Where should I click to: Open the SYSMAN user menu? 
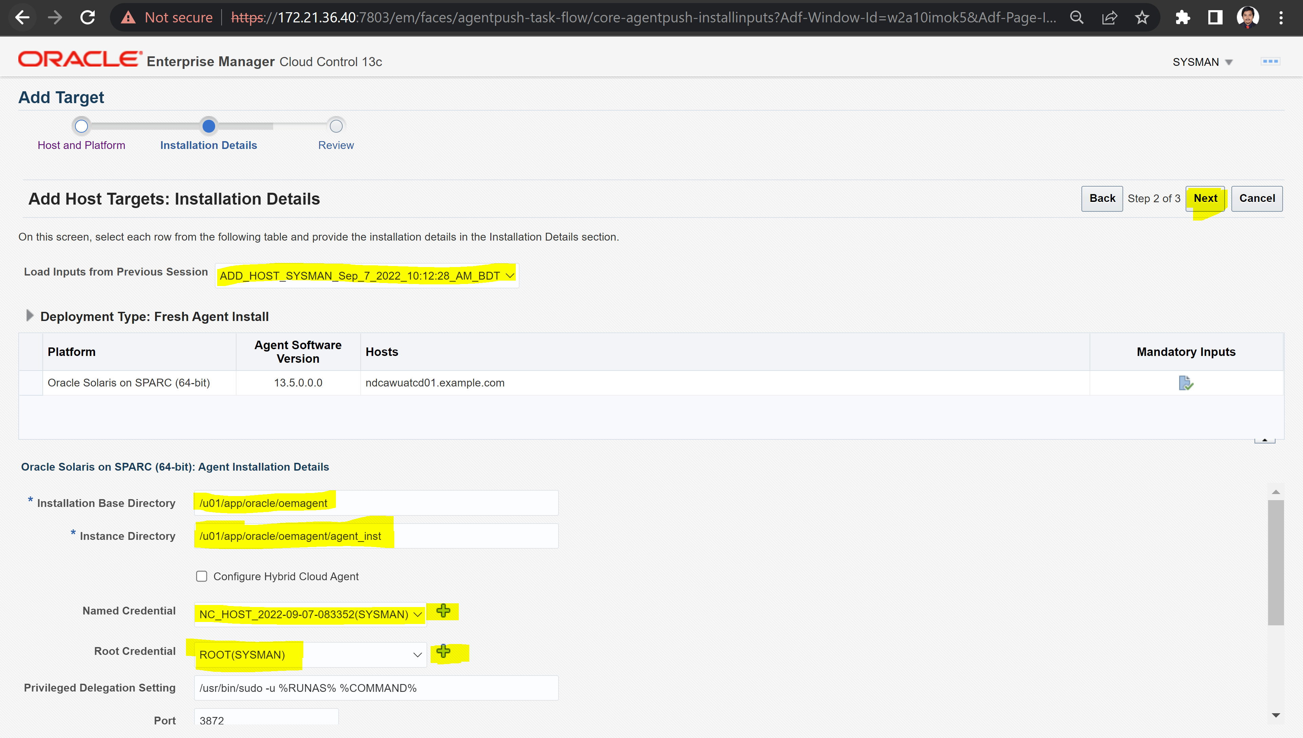1202,62
